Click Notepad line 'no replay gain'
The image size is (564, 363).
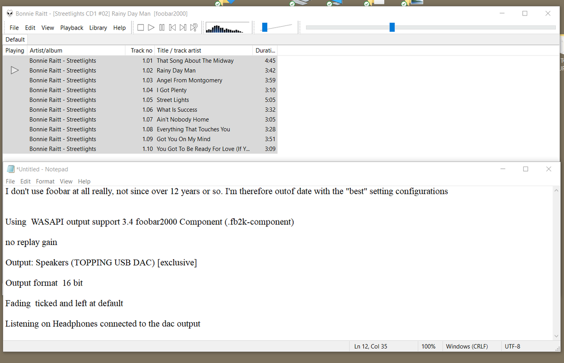point(31,242)
